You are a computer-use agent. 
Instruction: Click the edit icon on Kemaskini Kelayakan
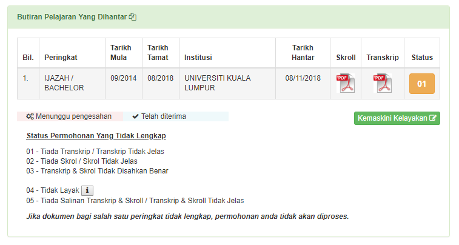click(432, 118)
